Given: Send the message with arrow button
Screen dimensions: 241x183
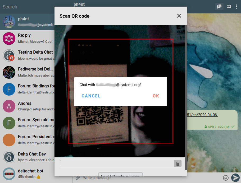Looking at the screenshot, I should click(x=235, y=178).
